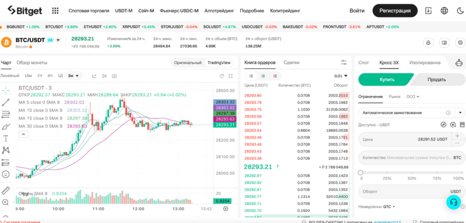466x223 pixels.
Task: Toggle dark mode with the moon icon
Action: 460,10
